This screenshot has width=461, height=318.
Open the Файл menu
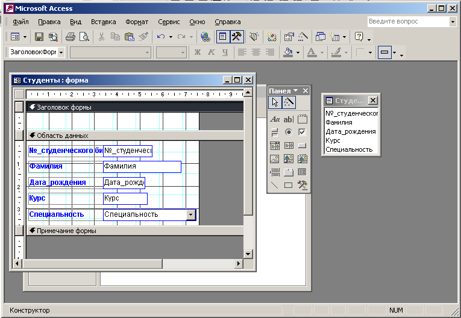[20, 22]
